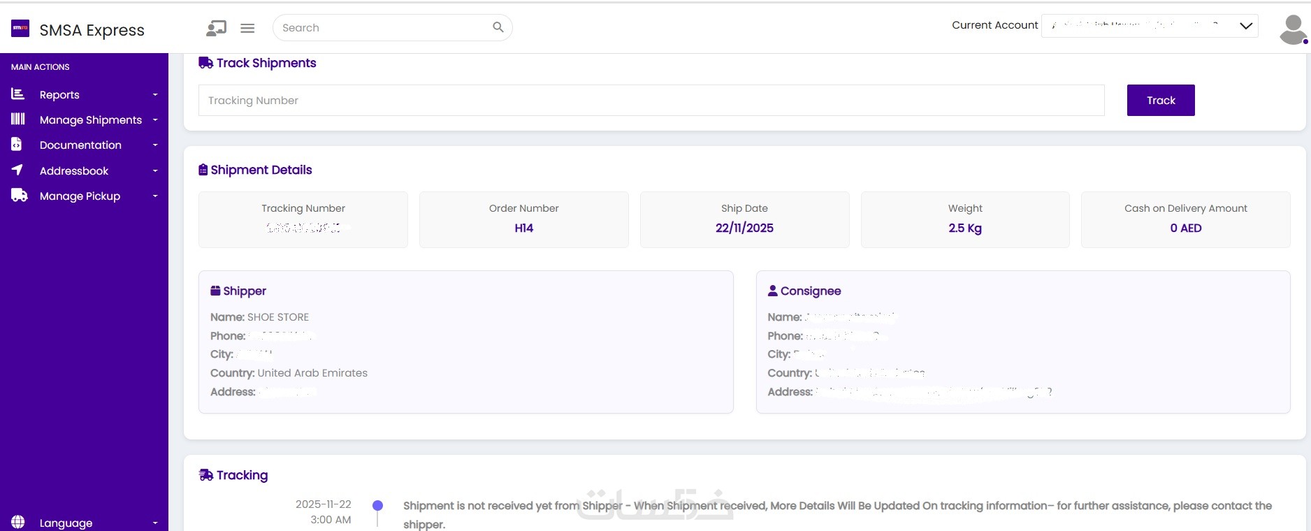1311x531 pixels.
Task: Click the 2025-11-22 tracking date
Action: pos(324,504)
